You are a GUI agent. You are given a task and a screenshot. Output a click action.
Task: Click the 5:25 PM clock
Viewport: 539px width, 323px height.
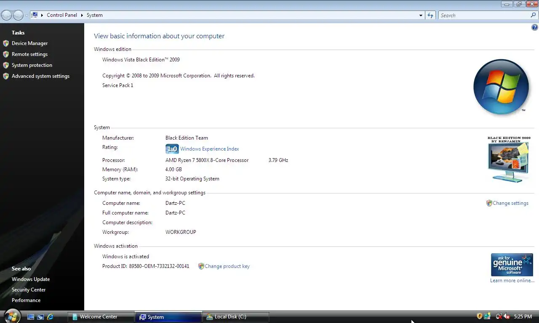pyautogui.click(x=523, y=317)
